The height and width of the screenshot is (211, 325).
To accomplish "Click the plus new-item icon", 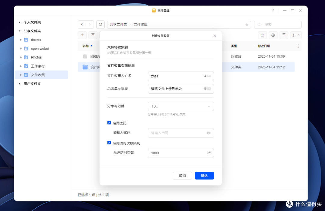I will tap(82, 35).
